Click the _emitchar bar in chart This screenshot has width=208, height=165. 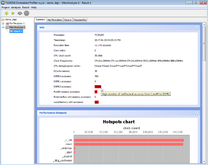75,148
